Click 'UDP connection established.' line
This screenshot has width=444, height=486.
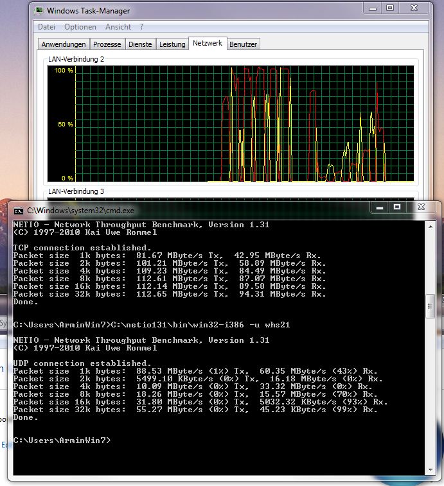pos(82,363)
